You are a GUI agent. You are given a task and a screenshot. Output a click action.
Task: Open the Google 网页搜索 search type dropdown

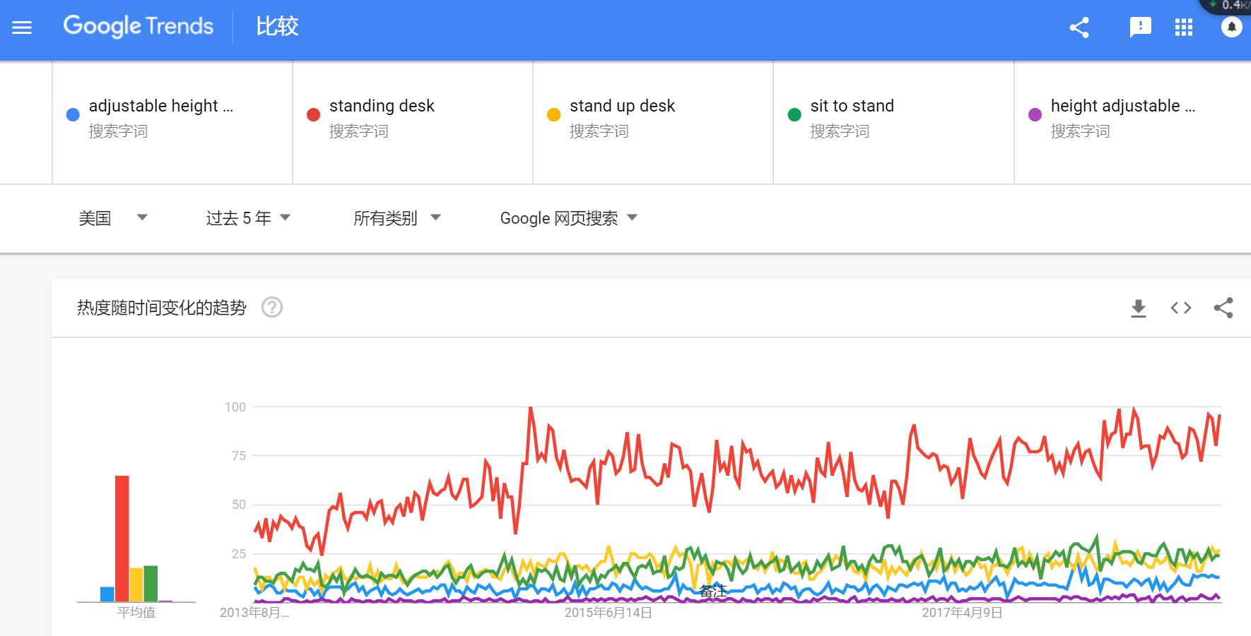(x=568, y=218)
